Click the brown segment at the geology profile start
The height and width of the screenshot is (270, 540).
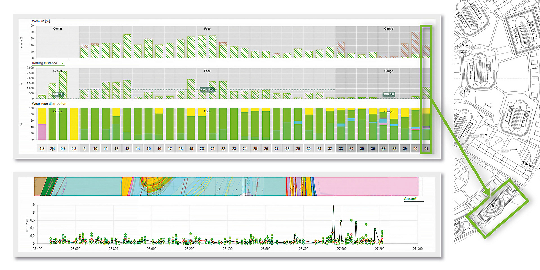pyautogui.click(x=39, y=186)
